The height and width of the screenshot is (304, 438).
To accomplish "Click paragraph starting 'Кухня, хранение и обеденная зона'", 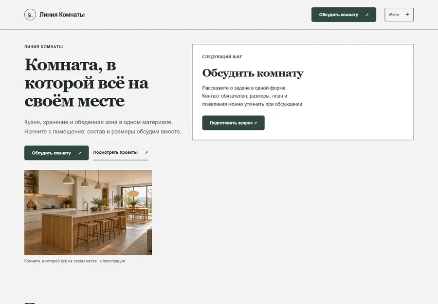I will 103,127.
